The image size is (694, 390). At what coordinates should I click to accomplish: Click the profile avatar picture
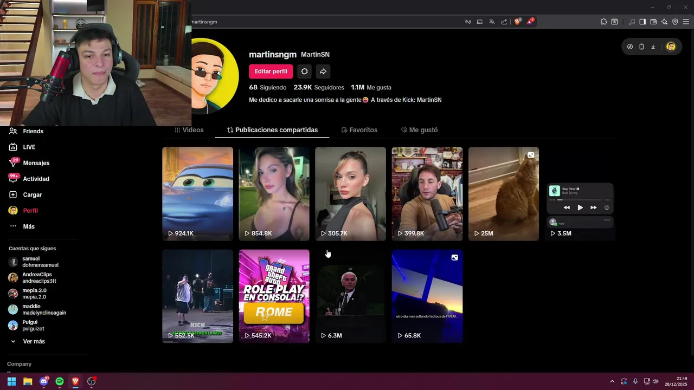(x=215, y=76)
